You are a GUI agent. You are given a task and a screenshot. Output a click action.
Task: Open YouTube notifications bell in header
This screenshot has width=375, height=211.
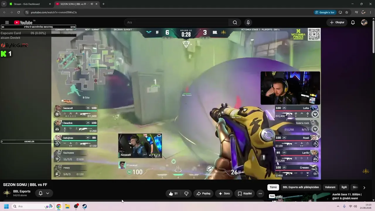353,23
